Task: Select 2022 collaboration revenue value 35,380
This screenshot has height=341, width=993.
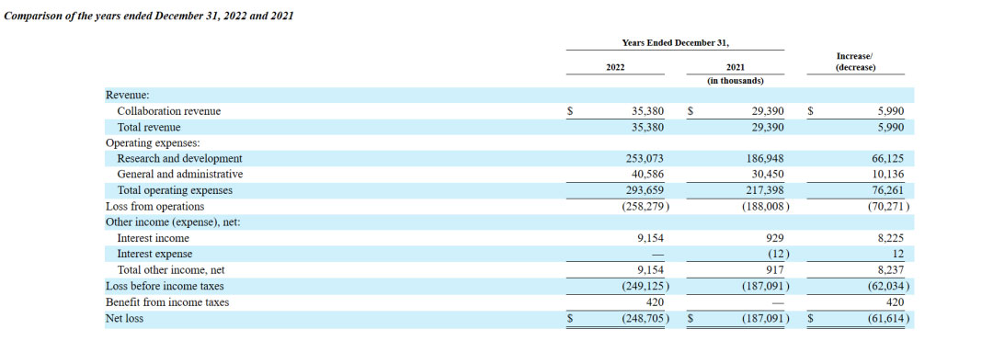Action: coord(648,111)
